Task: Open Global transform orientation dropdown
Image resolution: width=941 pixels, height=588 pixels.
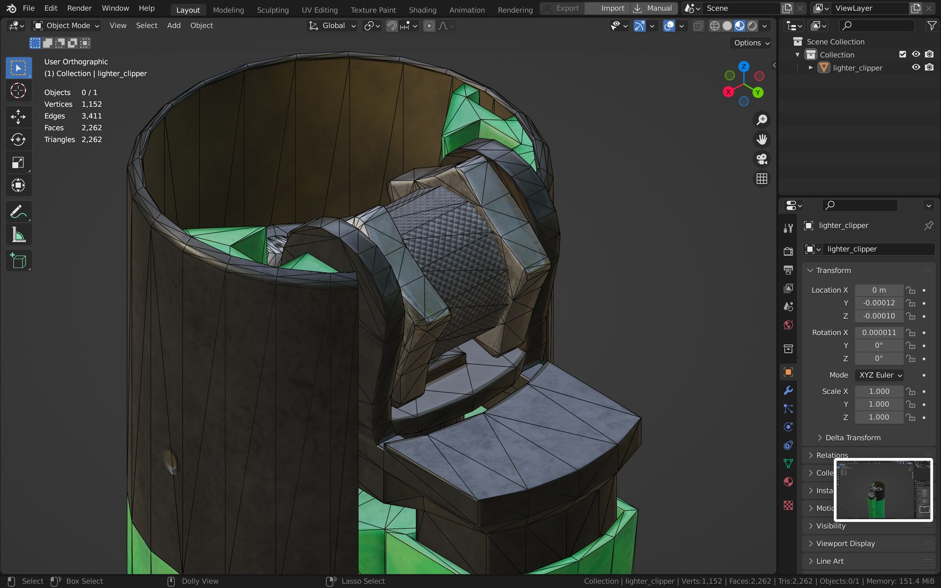Action: [332, 26]
